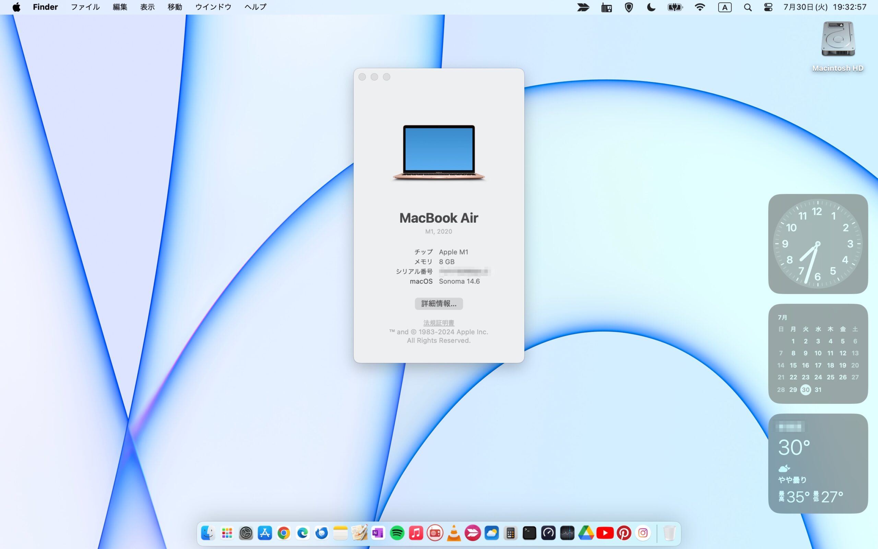
Task: Click the radio menu bar icon
Action: coord(606,7)
